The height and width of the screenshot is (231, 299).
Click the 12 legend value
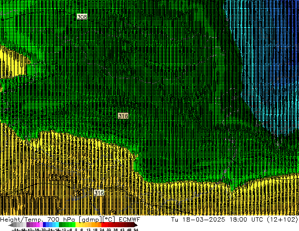pyautogui.click(x=89, y=230)
